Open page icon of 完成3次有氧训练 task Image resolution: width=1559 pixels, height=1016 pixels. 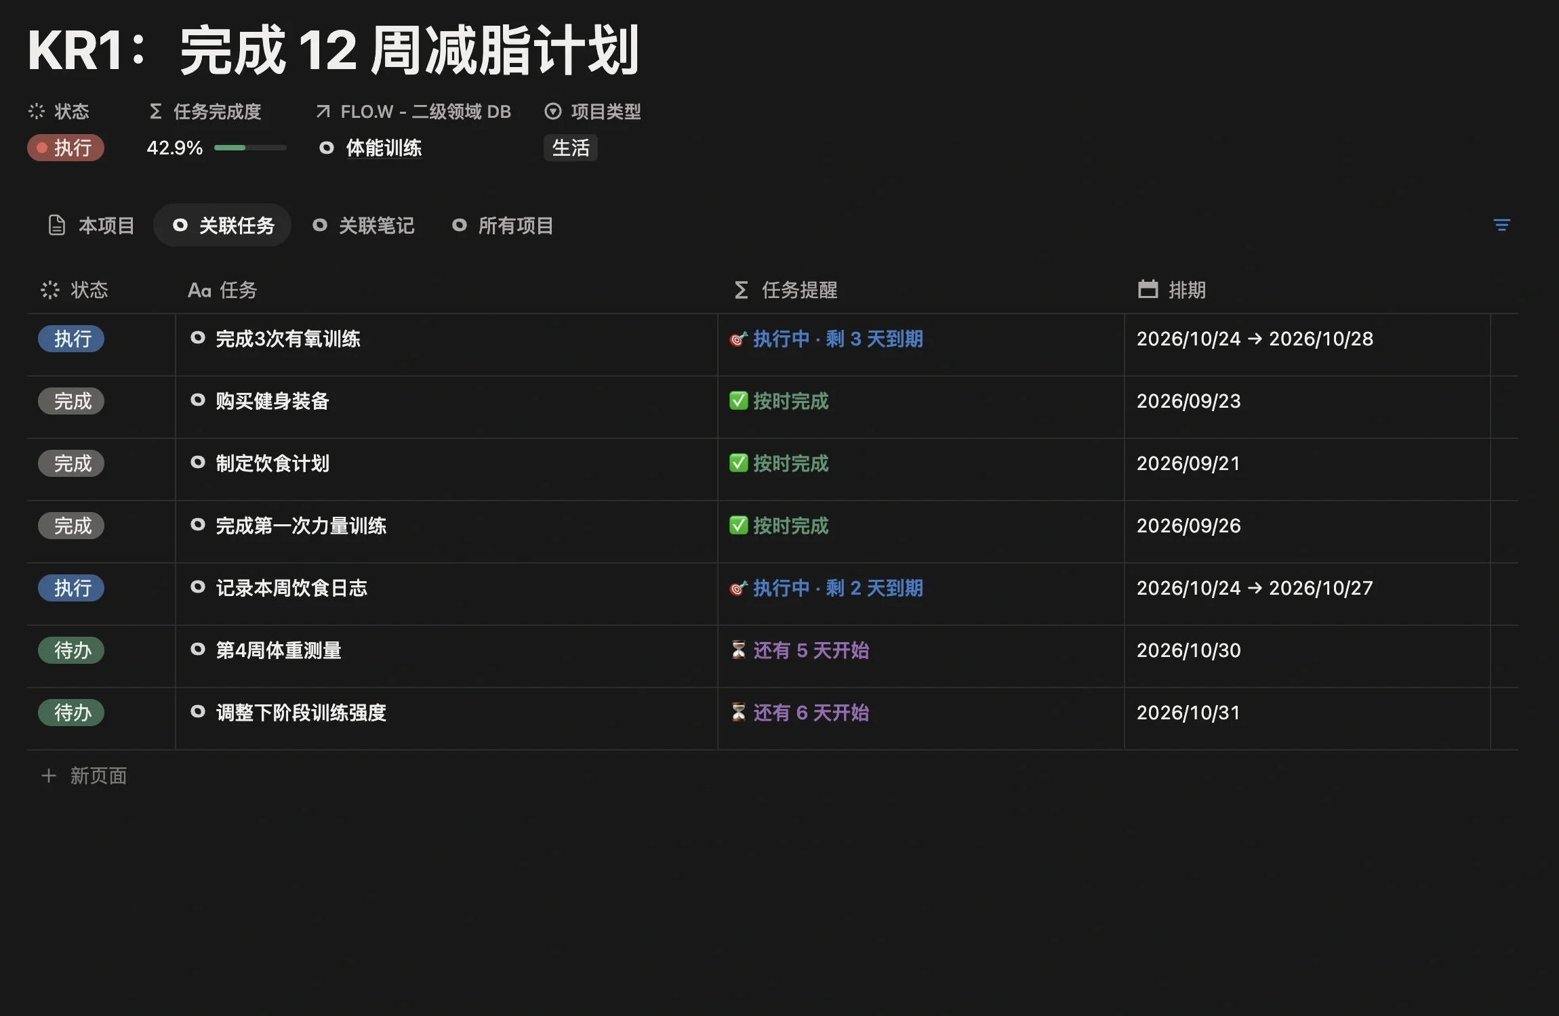coord(198,337)
